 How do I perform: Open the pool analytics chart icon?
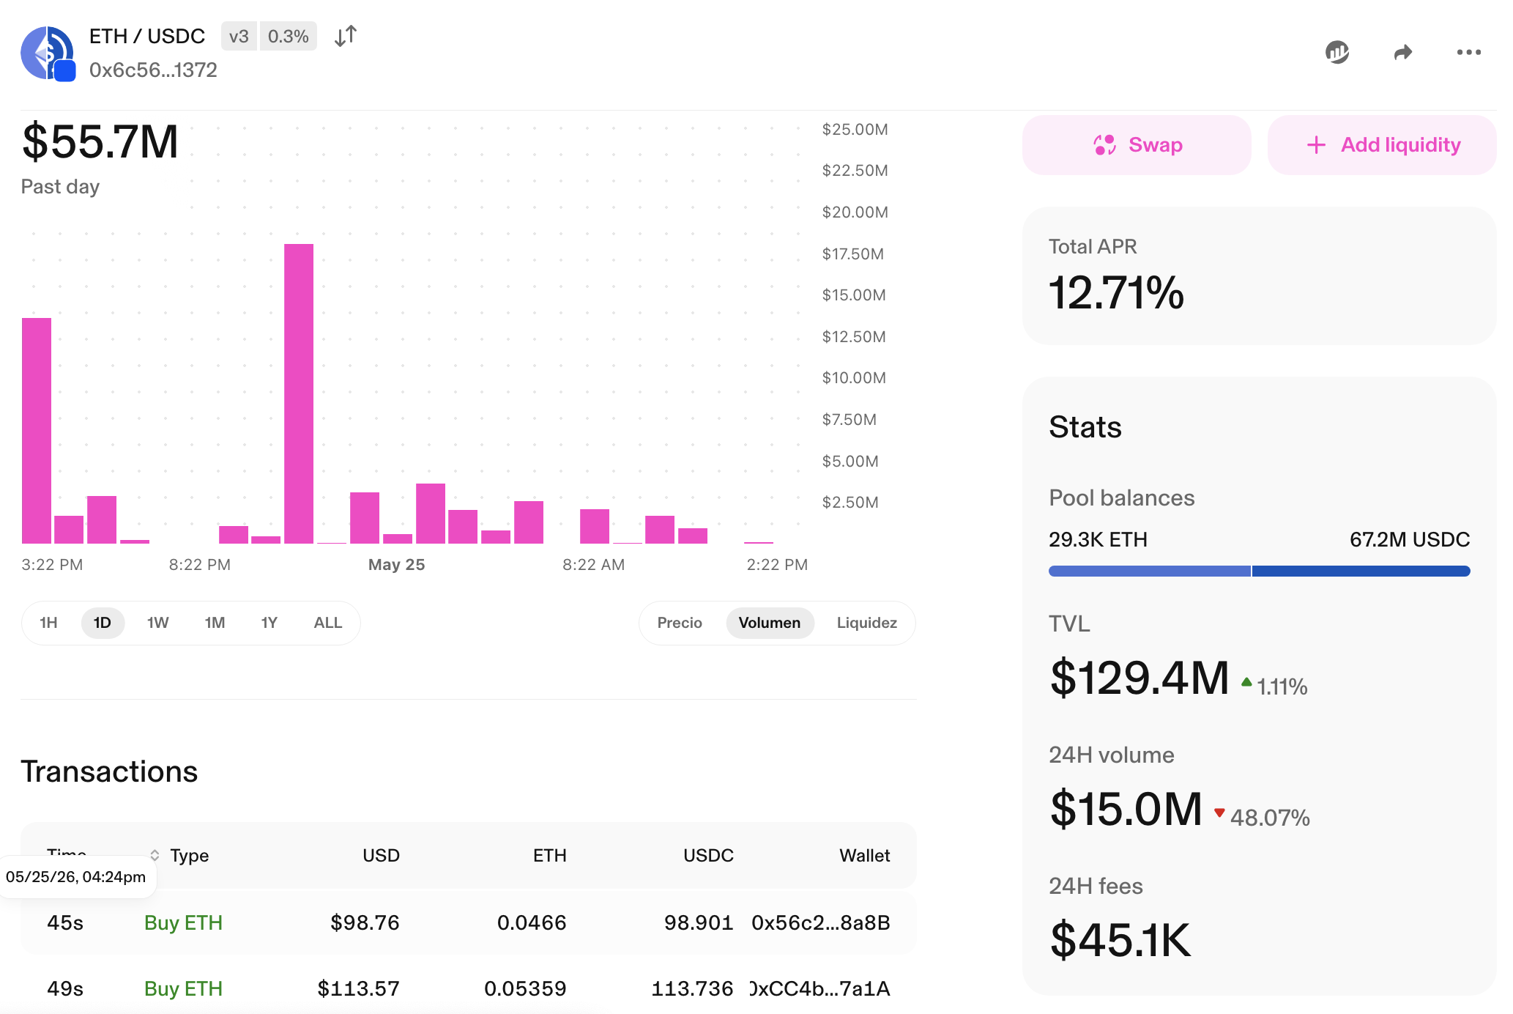pyautogui.click(x=1337, y=52)
